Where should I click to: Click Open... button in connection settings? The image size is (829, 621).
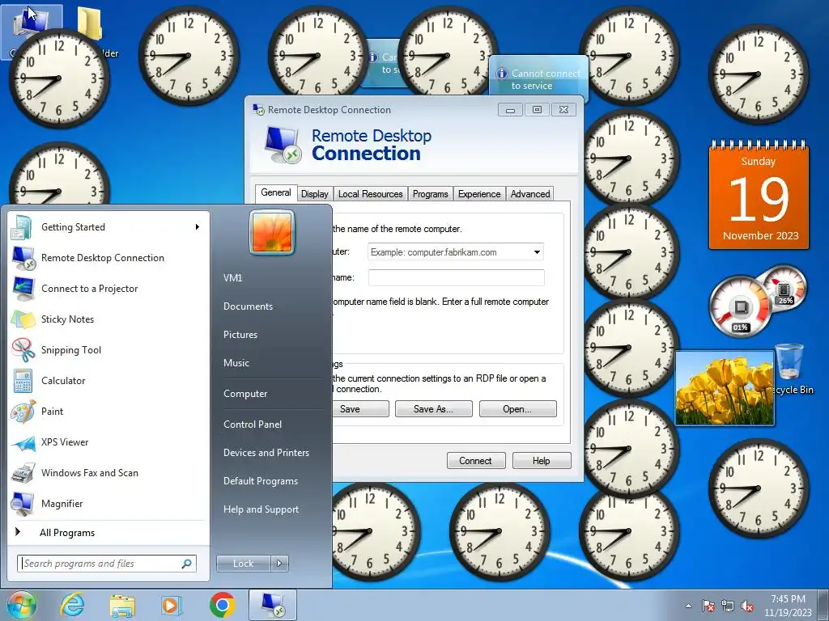click(x=517, y=408)
